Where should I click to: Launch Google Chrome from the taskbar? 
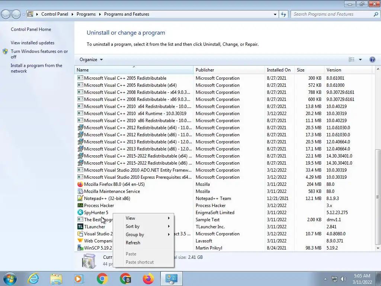click(x=102, y=279)
